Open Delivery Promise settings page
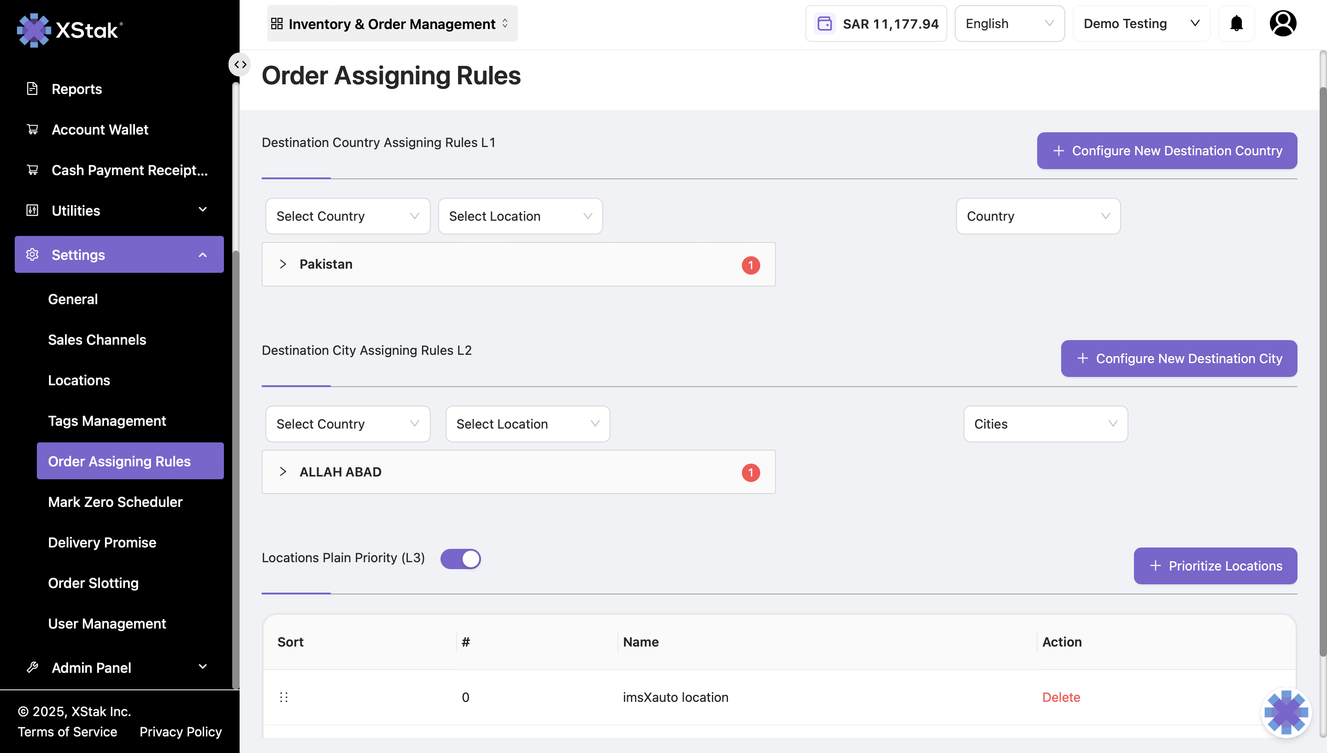1327x753 pixels. coord(102,542)
